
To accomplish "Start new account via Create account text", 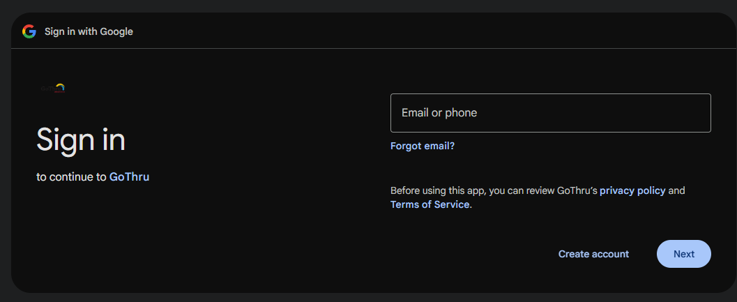I will (x=593, y=254).
